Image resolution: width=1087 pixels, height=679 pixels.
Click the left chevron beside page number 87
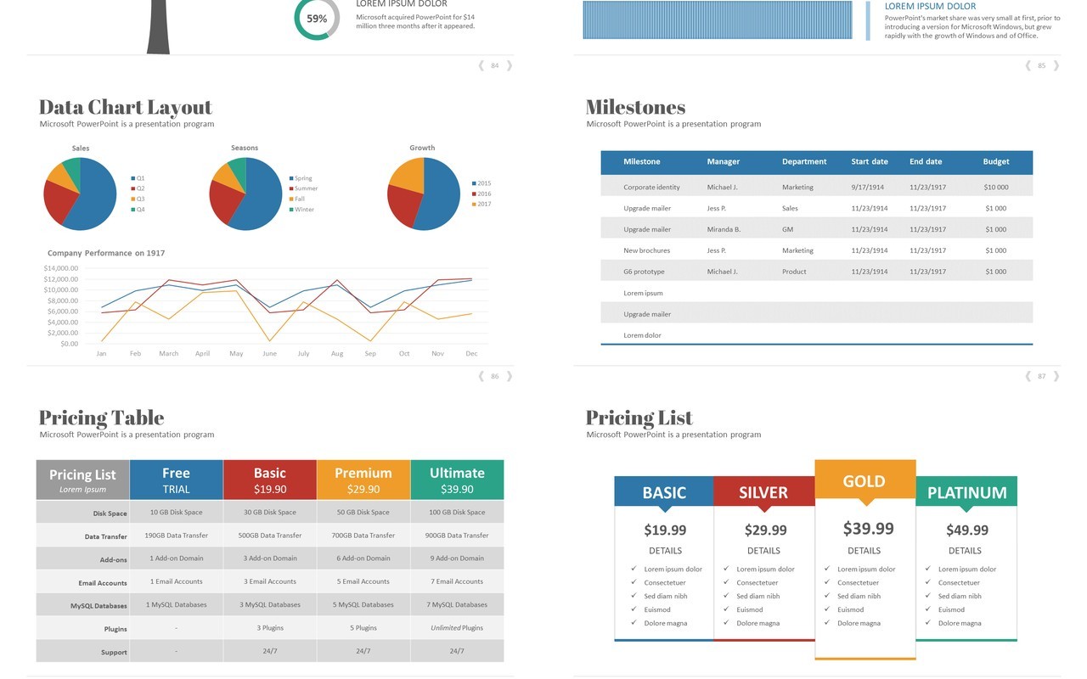(1028, 376)
